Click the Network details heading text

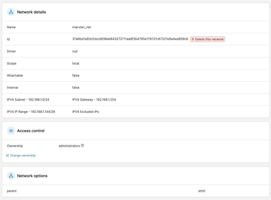coord(31,12)
